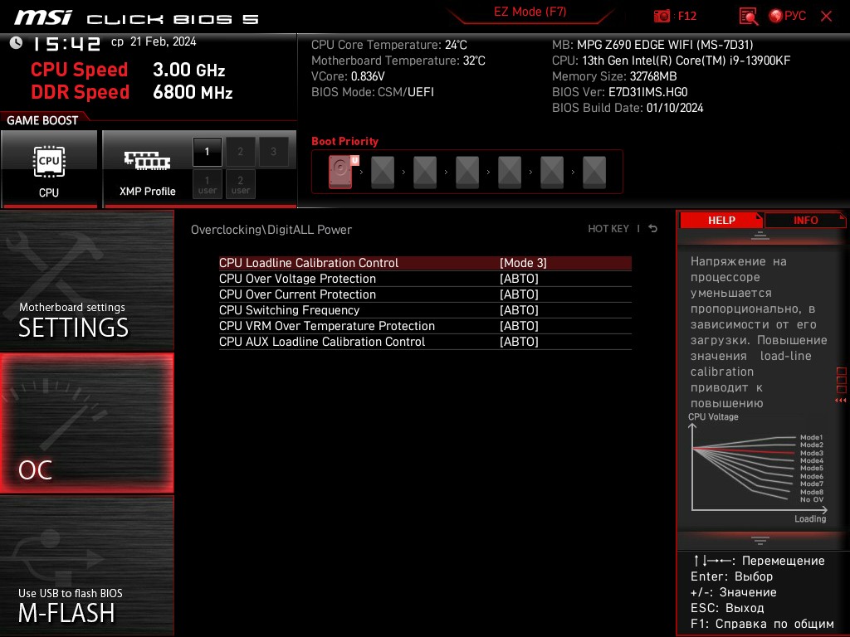This screenshot has height=637, width=850.
Task: Open CPU Over Current Protection [АВТО] value
Action: click(519, 294)
